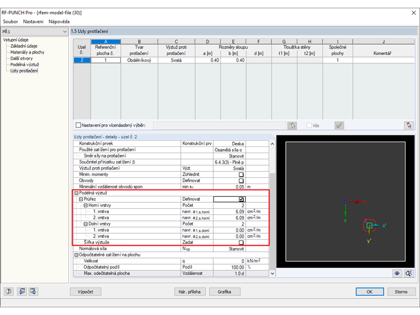This screenshot has width=420, height=315.
Task: Click the multiple selection input field
Action: [x=219, y=125]
